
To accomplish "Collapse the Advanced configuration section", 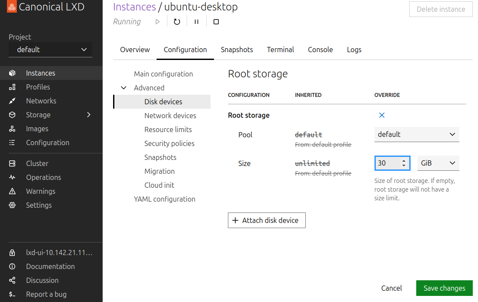I will (124, 88).
